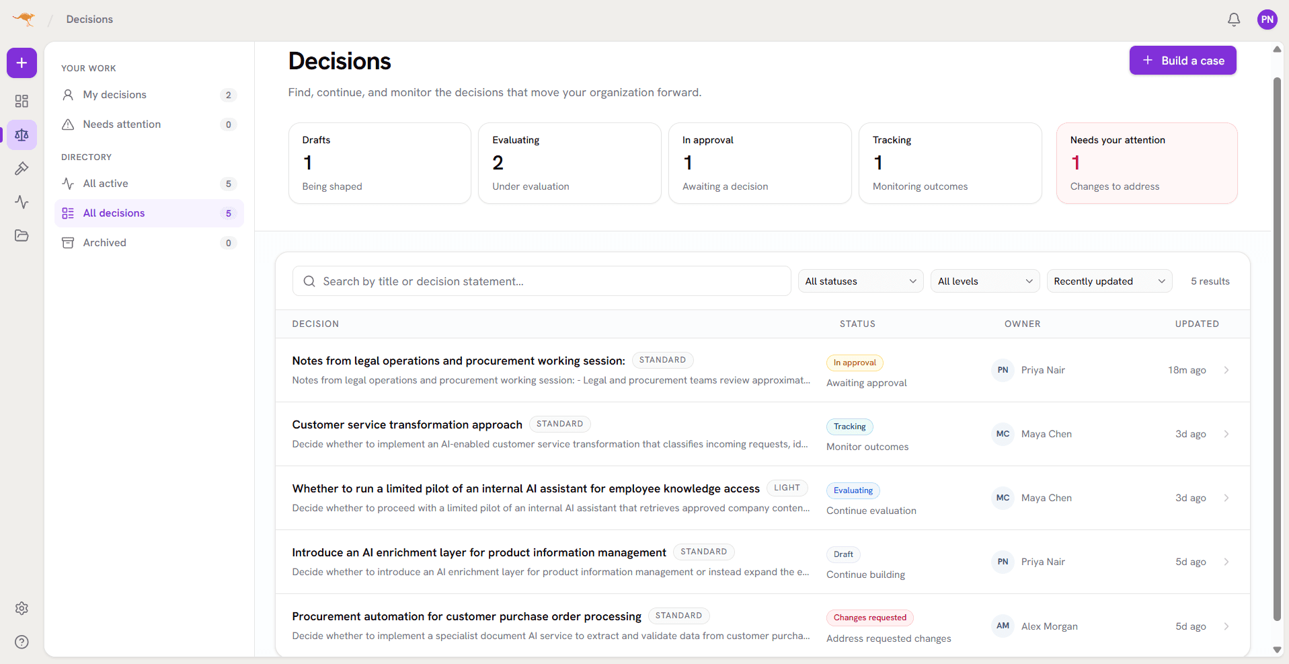Open the All levels filter dropdown
The image size is (1289, 664).
point(985,281)
